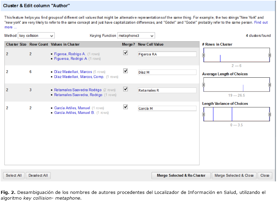Choose 'Díaz Mastellari, Marcos, Comp.' value
This screenshot has height=203, width=277.
(x=79, y=77)
